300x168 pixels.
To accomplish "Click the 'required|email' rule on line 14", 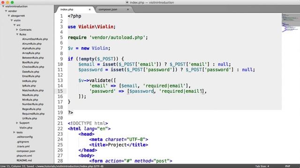I will point(165,86).
